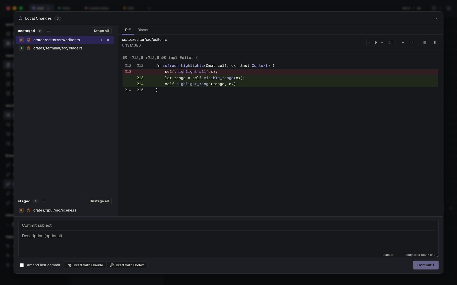
Task: Click the commit box resize handle
Action: (x=437, y=255)
